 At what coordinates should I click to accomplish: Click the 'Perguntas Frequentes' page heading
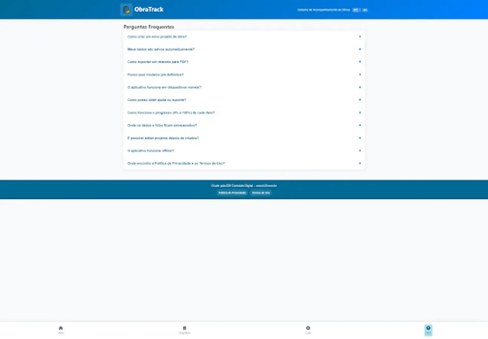[149, 27]
